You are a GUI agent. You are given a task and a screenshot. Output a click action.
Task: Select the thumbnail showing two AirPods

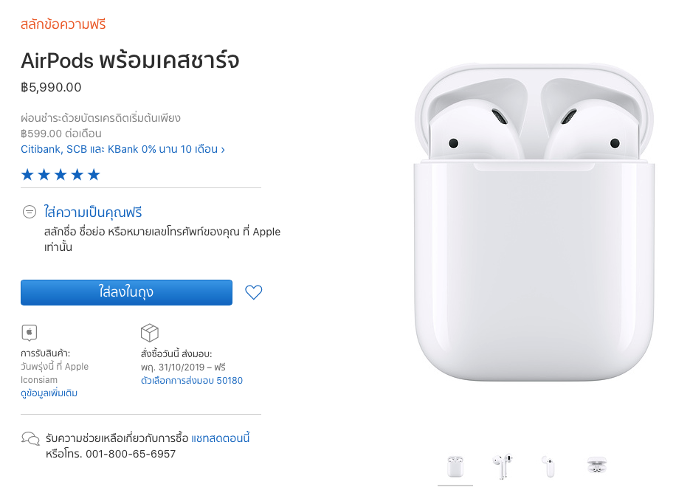503,467
